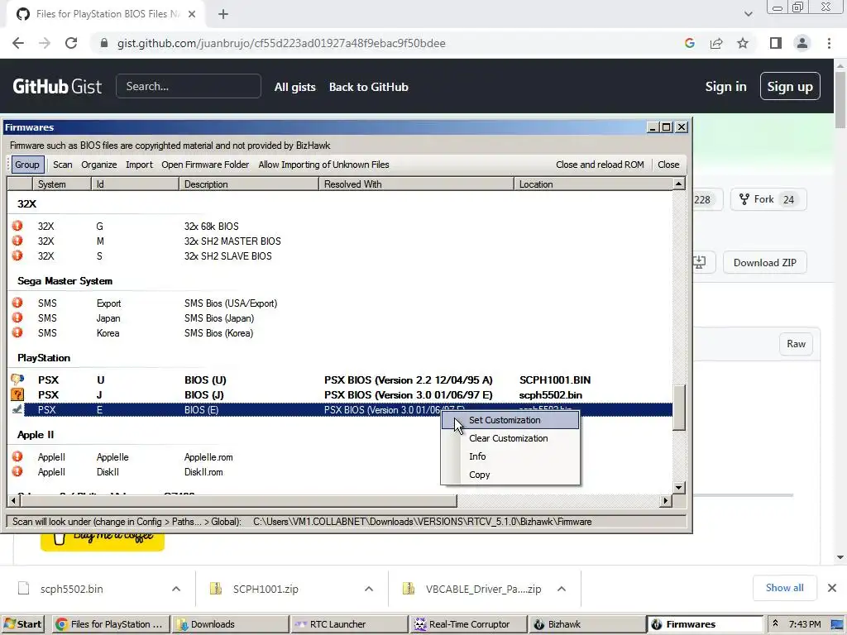
Task: Switch to Real-Time Corruptor in taskbar
Action: click(468, 624)
